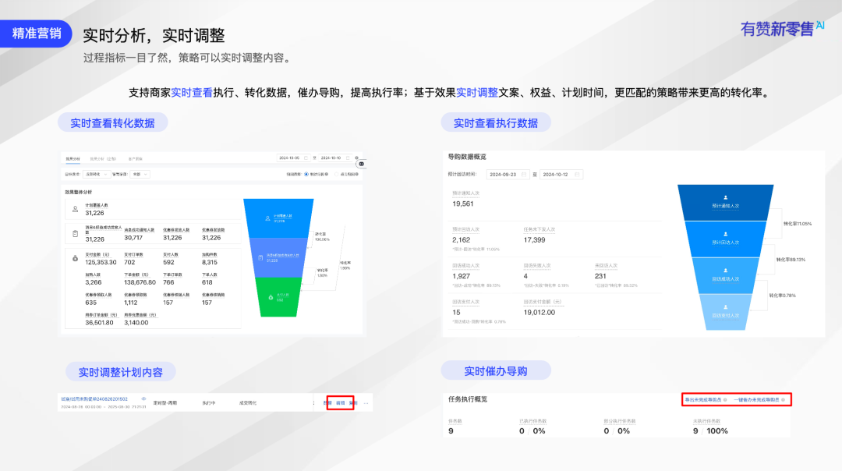The height and width of the screenshot is (471, 842).
Task: Click the 实时查看执行数据 label pill
Action: click(496, 123)
